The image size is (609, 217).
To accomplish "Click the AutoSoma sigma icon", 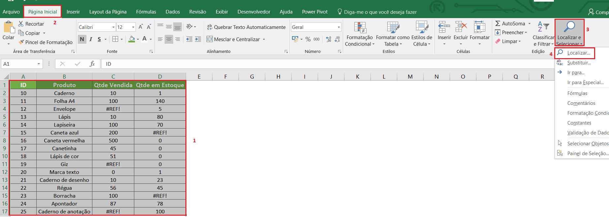I will point(498,24).
